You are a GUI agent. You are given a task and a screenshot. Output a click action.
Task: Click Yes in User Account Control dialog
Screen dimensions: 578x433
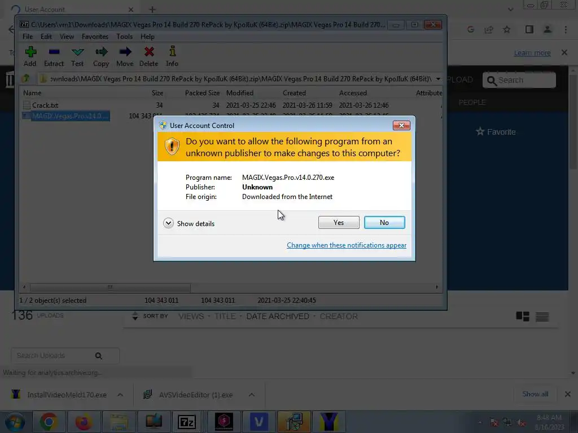339,222
